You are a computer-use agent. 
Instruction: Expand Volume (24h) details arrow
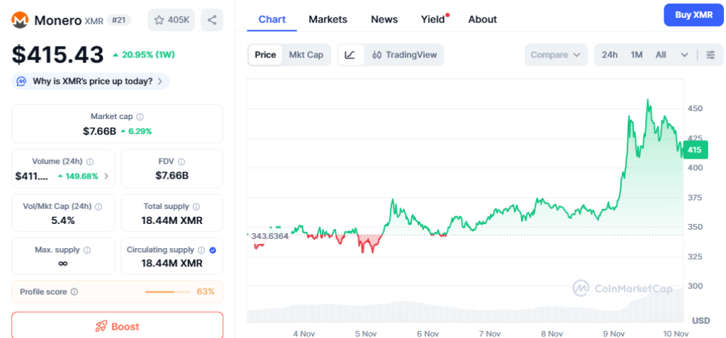[x=106, y=176]
